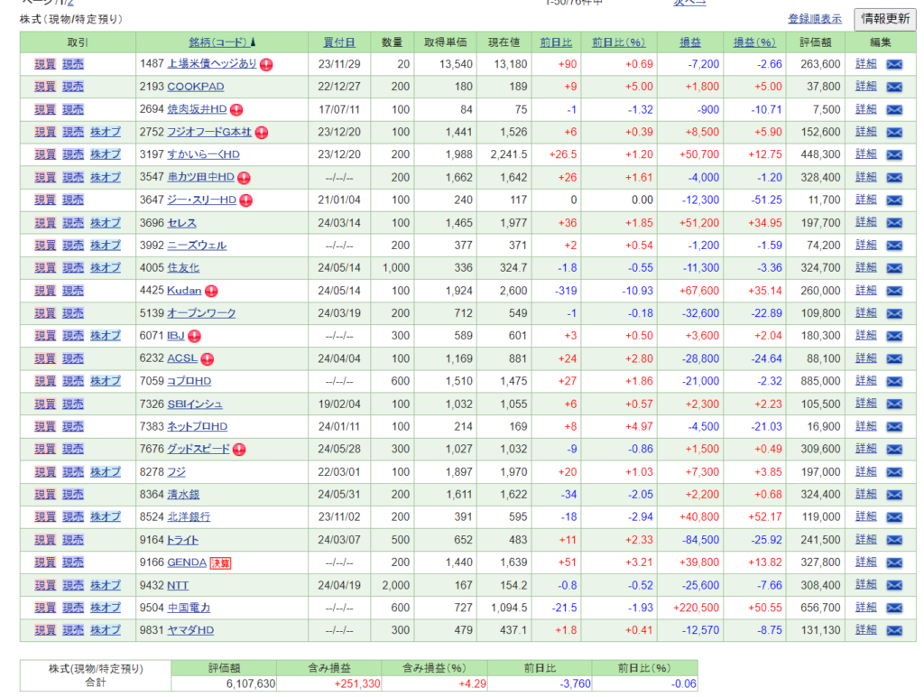Click the mail icon in the COOKPAD row
Image resolution: width=924 pixels, height=697 pixels.
tap(893, 87)
